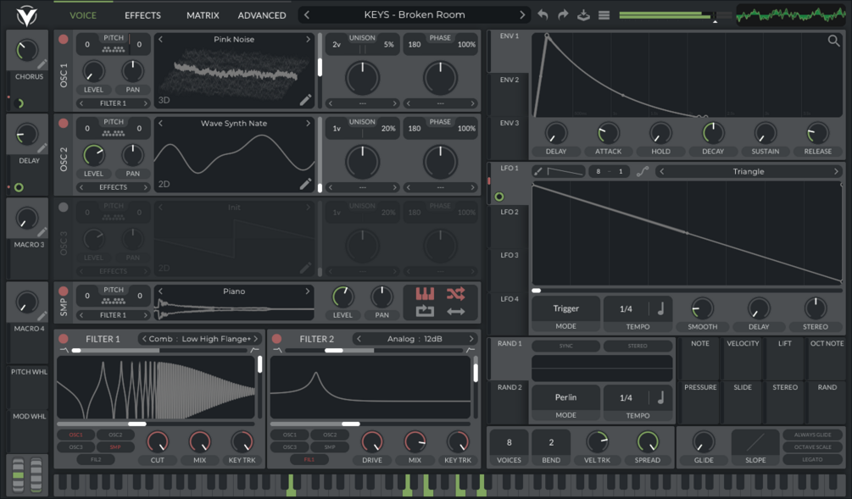Edit the Chorus macro pencil icon
Screen dimensions: 852x499
[42, 64]
